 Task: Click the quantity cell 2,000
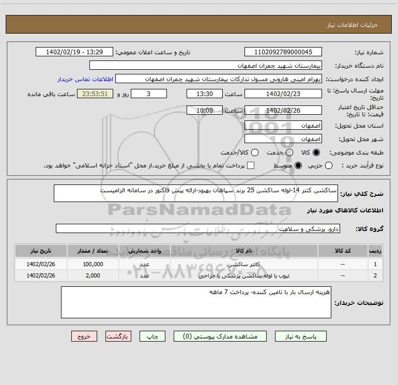point(93,275)
